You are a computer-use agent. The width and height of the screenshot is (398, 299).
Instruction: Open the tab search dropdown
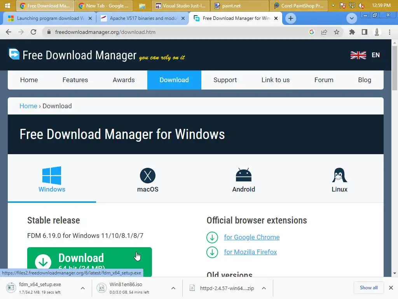click(351, 18)
